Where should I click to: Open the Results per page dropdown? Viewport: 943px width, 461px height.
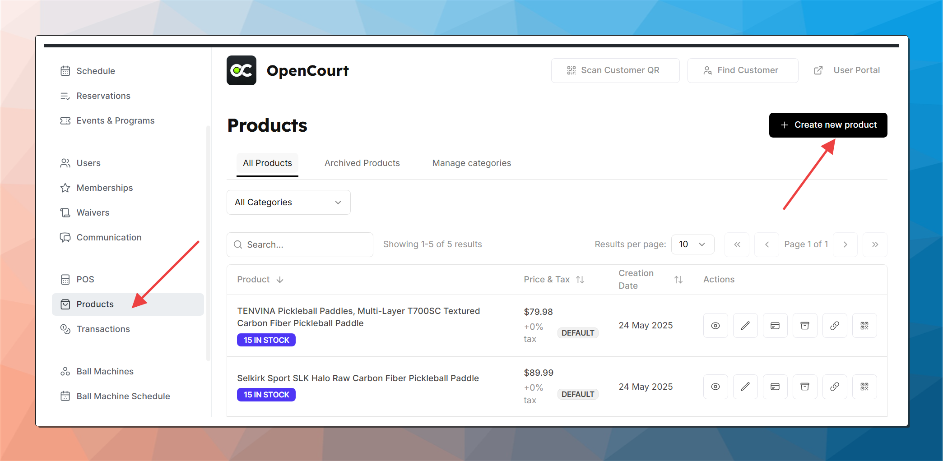point(692,244)
